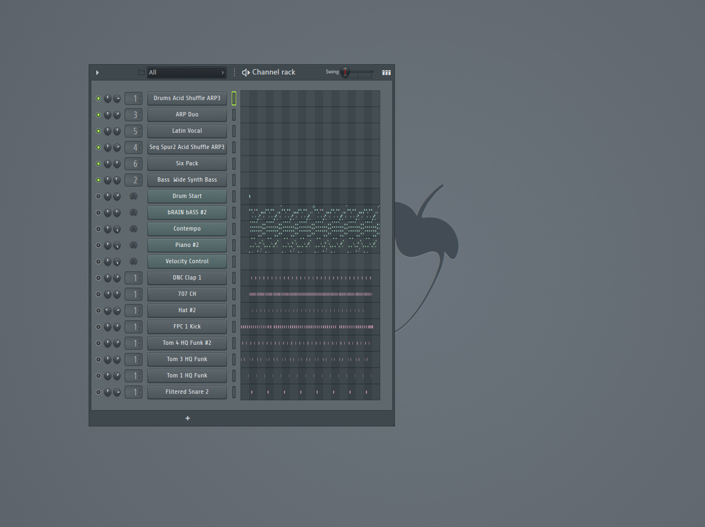Click the speaker icon beside Channel rack title
Viewport: 705px width, 527px height.
point(246,72)
